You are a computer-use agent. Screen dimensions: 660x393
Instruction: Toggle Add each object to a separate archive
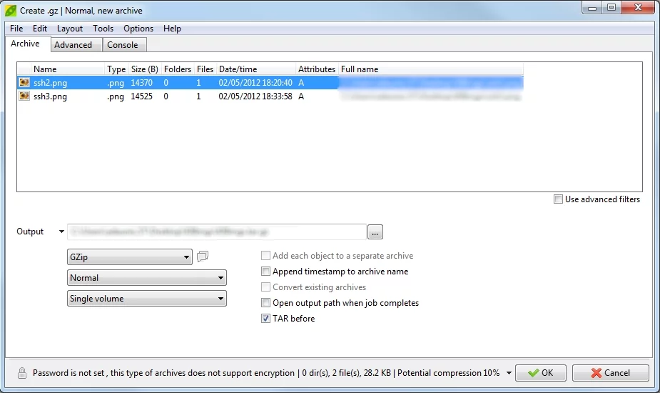click(x=265, y=256)
